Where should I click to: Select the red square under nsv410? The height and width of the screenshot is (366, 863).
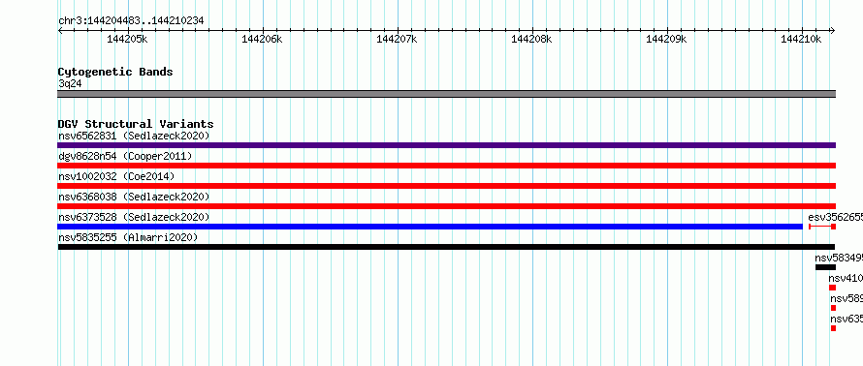pos(832,288)
